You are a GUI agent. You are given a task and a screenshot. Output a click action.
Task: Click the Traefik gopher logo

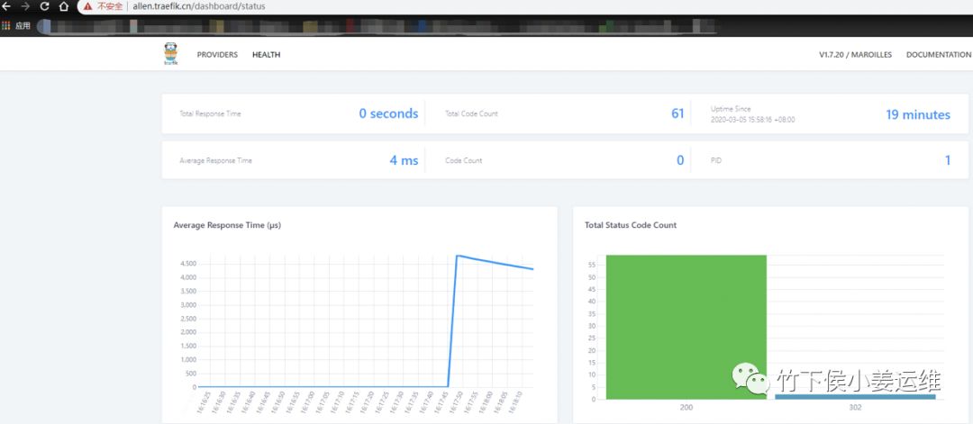pyautogui.click(x=170, y=54)
